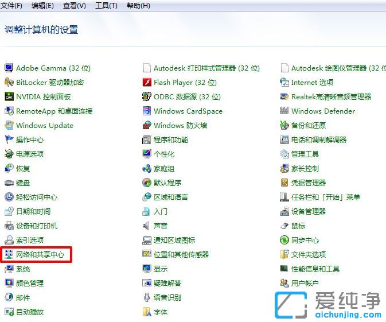Open Autodesk 打印样式管理器 link
Screen dimensions: 386x322
coord(207,68)
